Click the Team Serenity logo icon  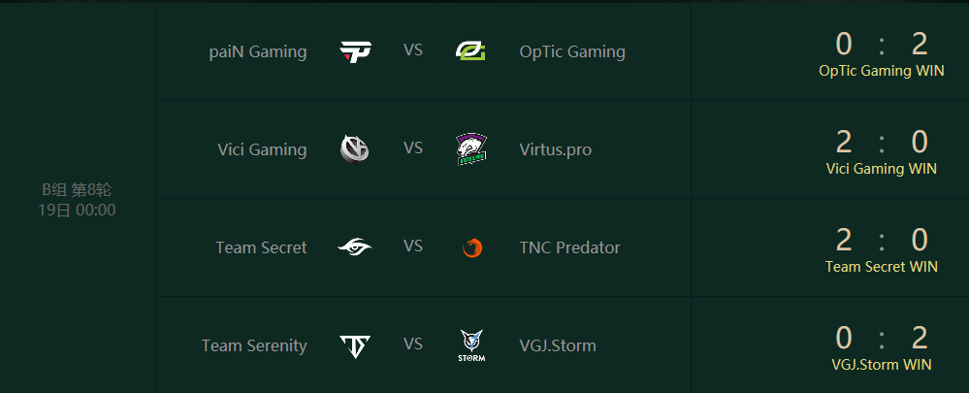(x=355, y=346)
